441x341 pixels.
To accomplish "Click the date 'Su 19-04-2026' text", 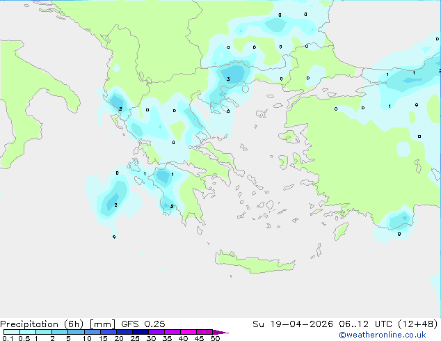I will click(293, 324).
